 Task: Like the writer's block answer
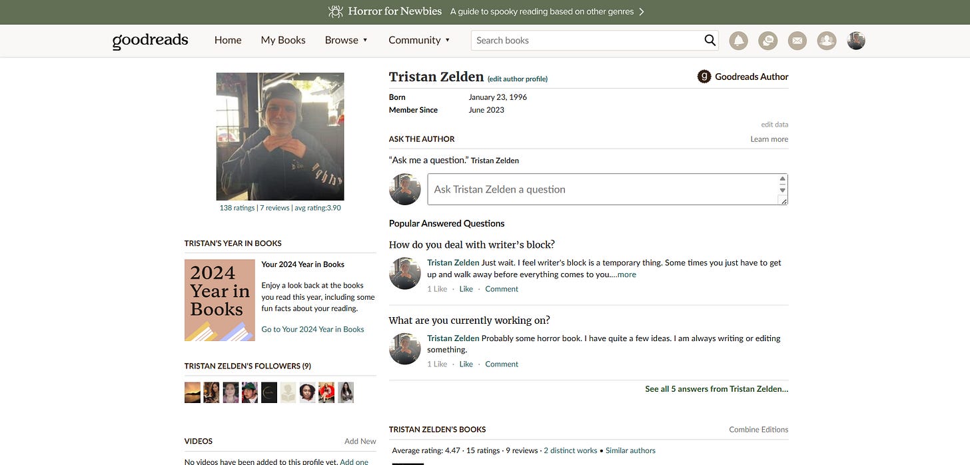(x=466, y=288)
